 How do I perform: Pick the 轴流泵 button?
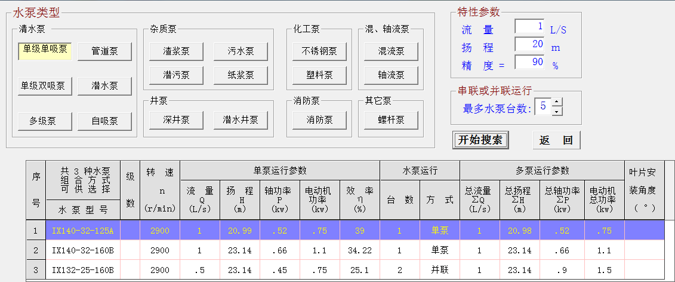click(392, 75)
